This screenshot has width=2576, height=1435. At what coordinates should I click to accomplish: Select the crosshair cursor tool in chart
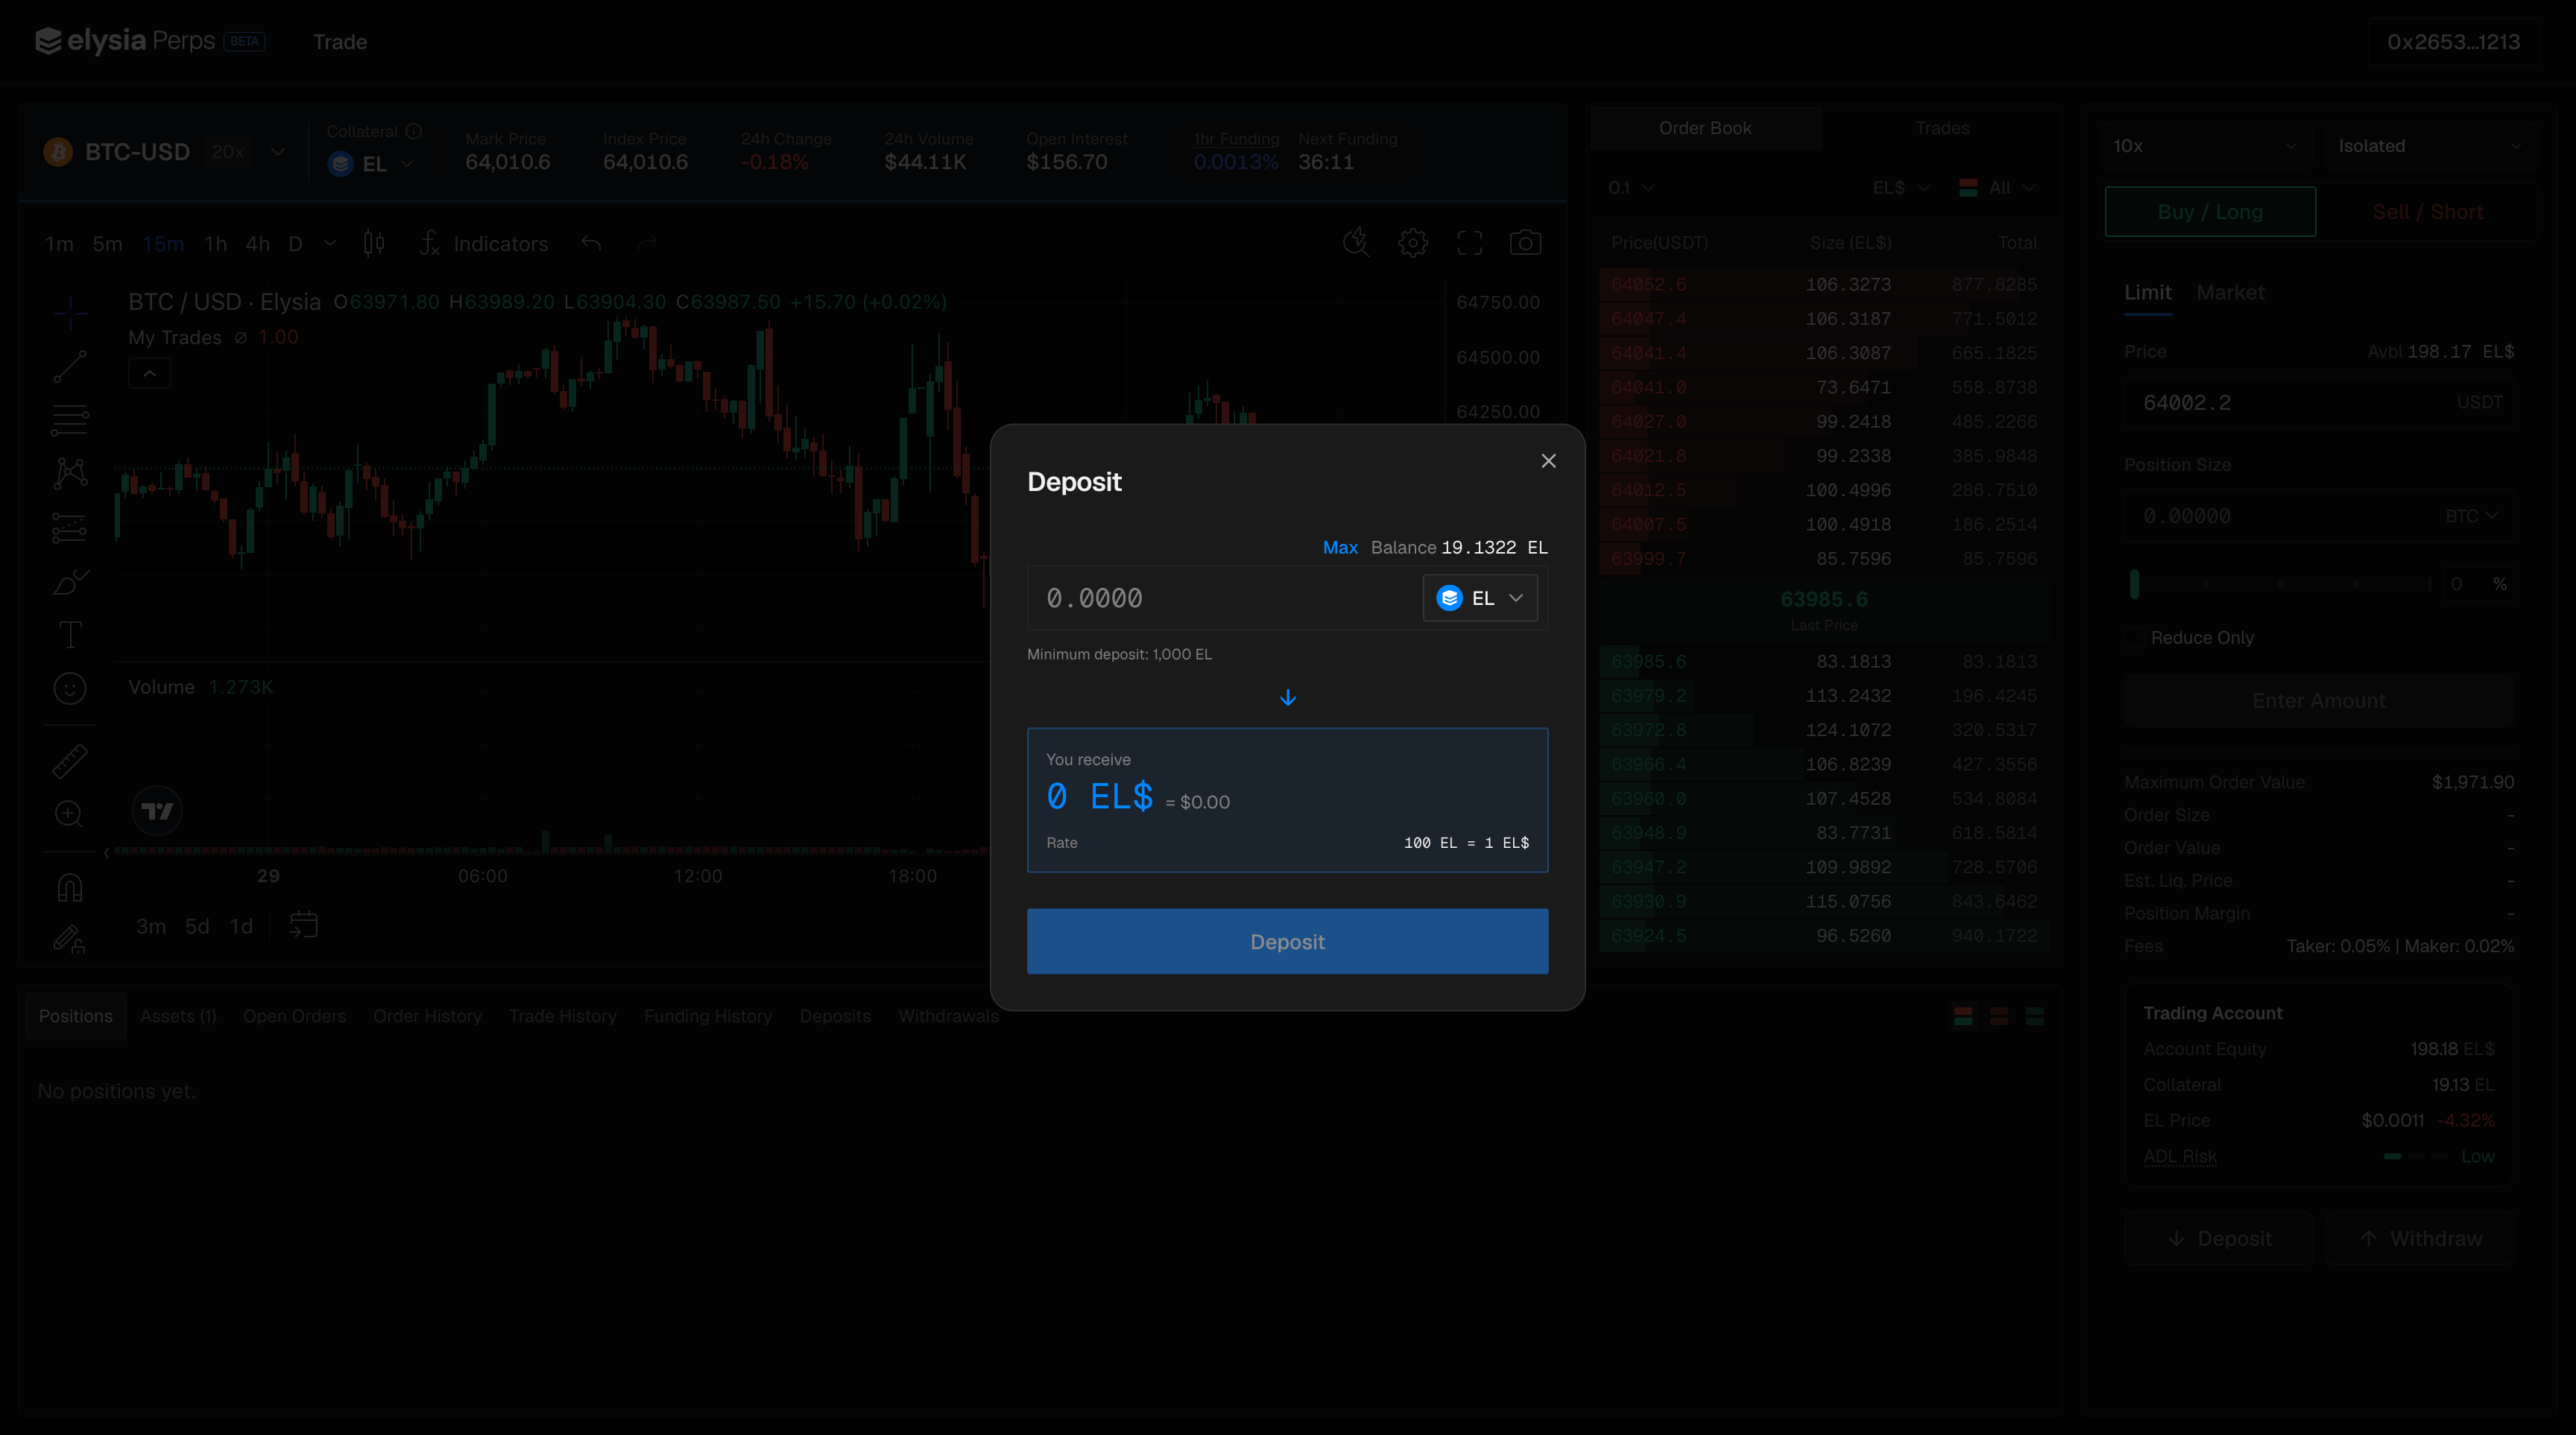70,313
